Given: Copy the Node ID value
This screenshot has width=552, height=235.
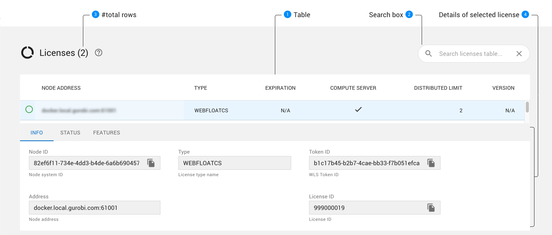Looking at the screenshot, I should (x=151, y=163).
